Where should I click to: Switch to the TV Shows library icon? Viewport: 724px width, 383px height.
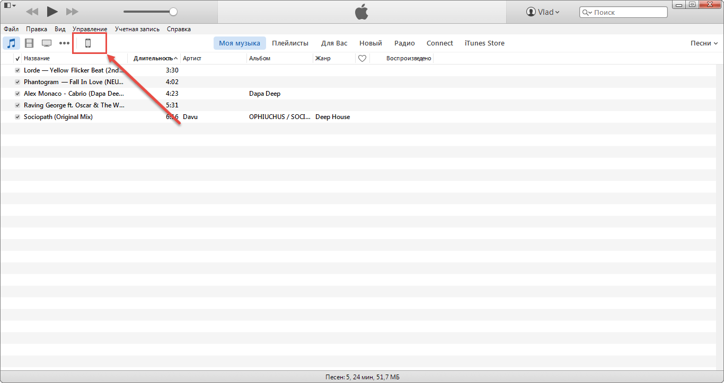(47, 43)
